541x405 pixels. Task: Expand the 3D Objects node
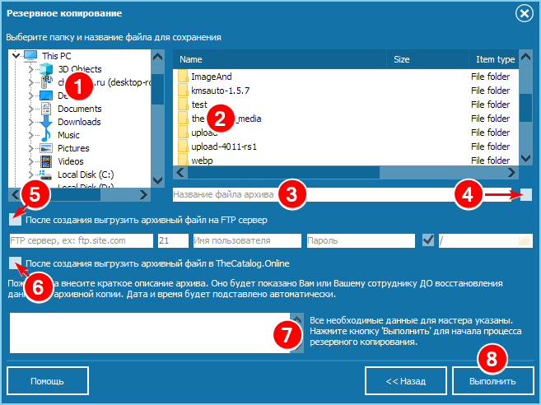tap(30, 69)
